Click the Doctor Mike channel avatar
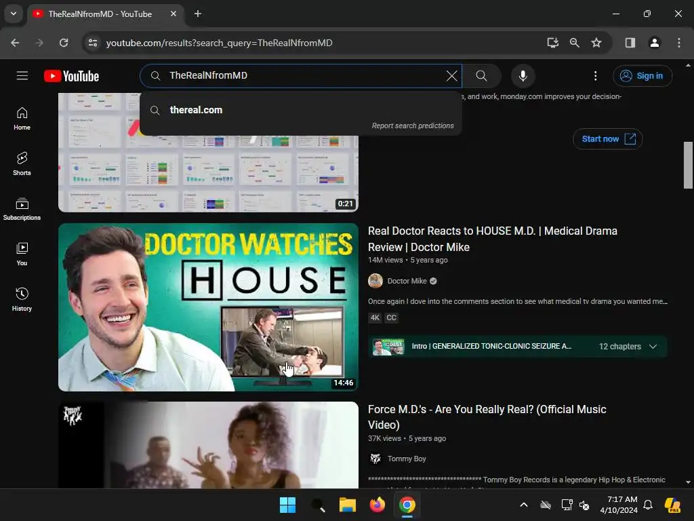This screenshot has height=521, width=694. 375,281
